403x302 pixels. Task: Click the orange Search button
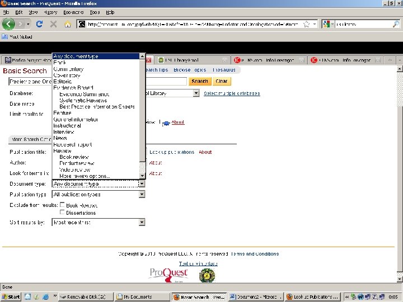click(x=200, y=81)
